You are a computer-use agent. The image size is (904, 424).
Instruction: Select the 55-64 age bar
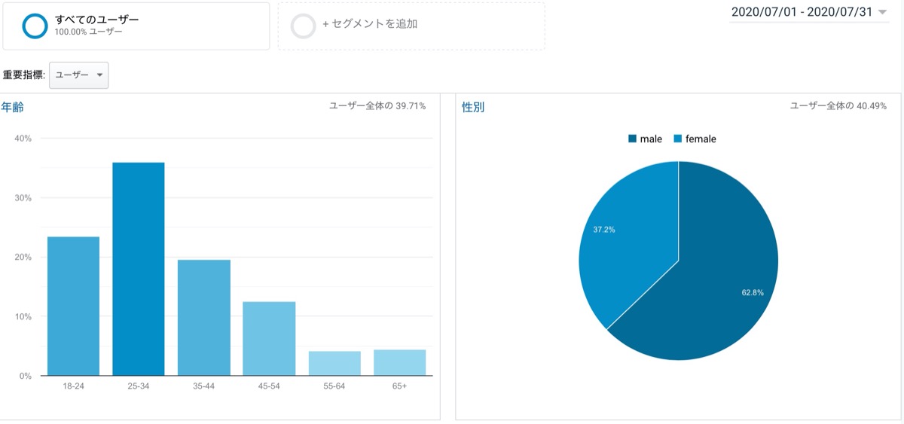pyautogui.click(x=334, y=363)
